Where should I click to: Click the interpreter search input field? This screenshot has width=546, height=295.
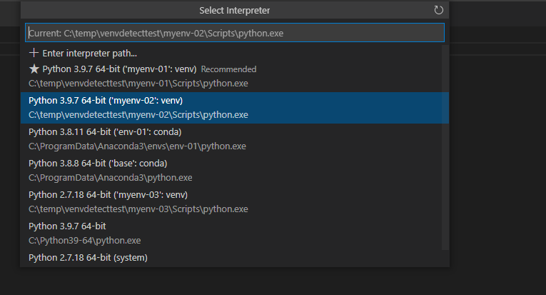tap(235, 33)
